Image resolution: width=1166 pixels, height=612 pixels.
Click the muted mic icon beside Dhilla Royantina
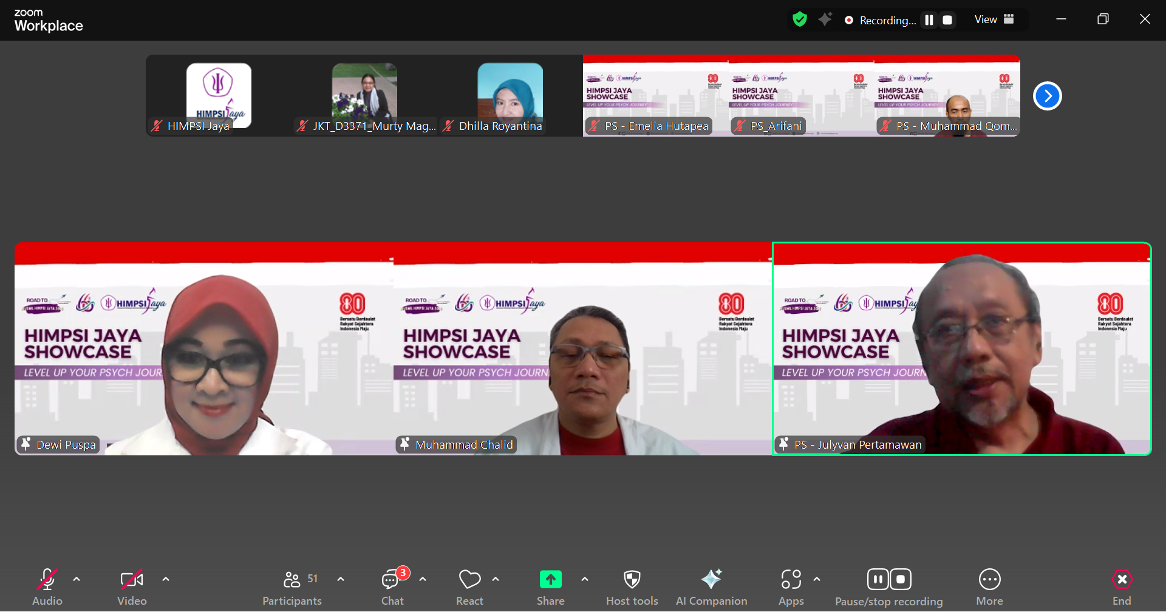(449, 126)
